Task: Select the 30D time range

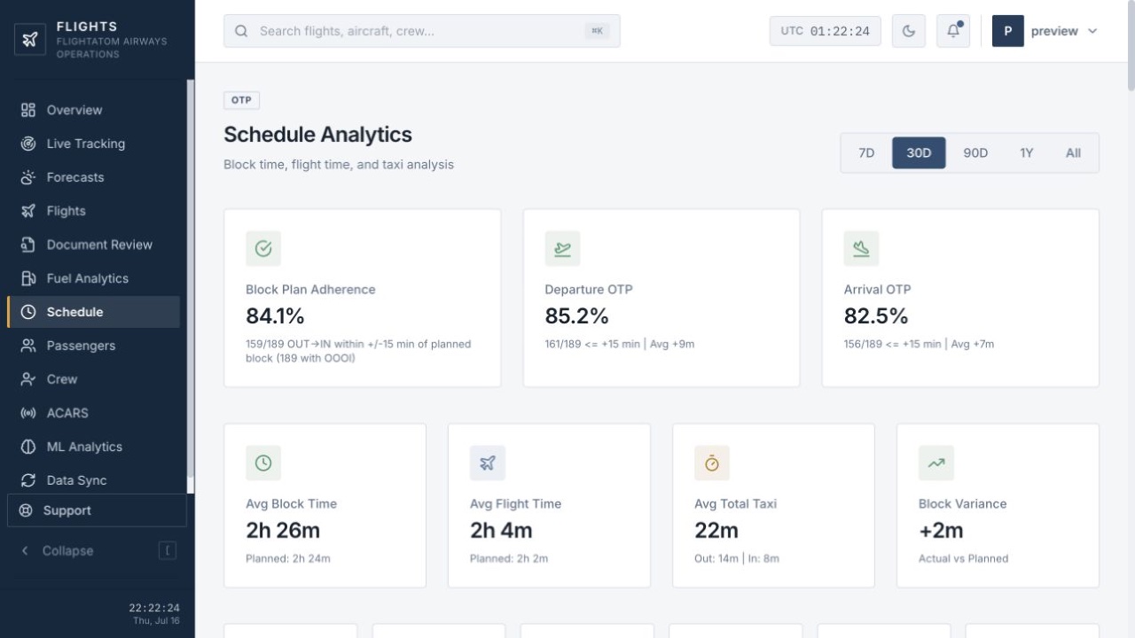Action: point(919,152)
